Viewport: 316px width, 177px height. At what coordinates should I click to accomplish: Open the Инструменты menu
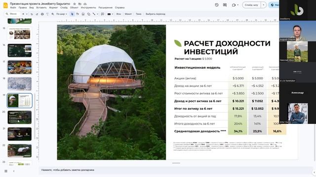88,8
